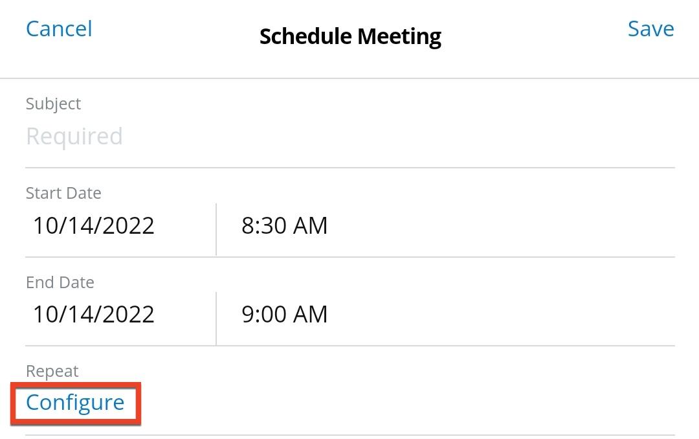Image resolution: width=699 pixels, height=439 pixels.
Task: Click the divider between start date and time
Action: tap(216, 229)
